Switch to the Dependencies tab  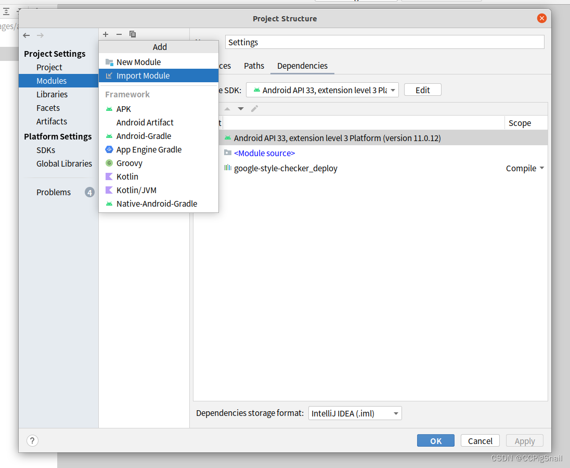point(302,66)
